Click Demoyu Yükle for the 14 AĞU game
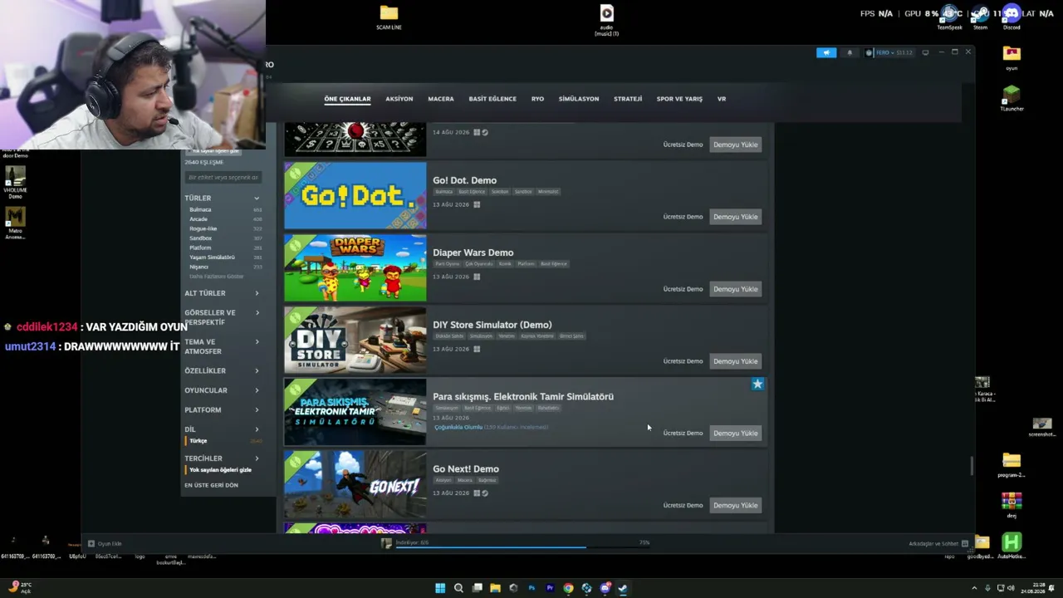The image size is (1063, 598). click(x=735, y=145)
